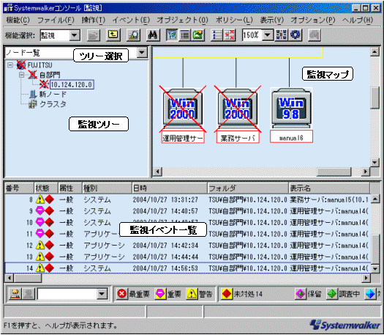384x335 pixels.
Task: Open the 機能(C) menu
Action: click(18, 20)
